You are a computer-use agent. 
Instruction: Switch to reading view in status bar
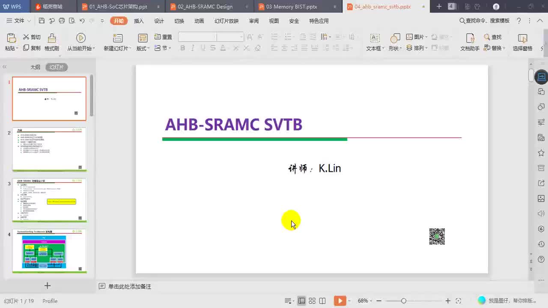pyautogui.click(x=322, y=301)
